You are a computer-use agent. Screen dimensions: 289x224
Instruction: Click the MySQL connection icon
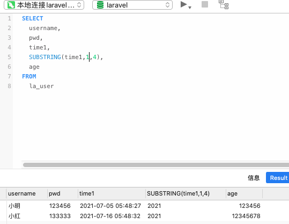tap(11, 5)
